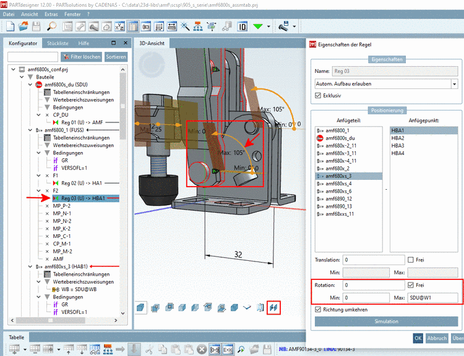
Task: Click the magic wand toolbar icon
Action: [186, 26]
